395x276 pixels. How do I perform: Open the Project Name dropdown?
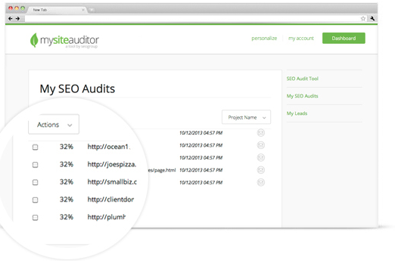246,117
